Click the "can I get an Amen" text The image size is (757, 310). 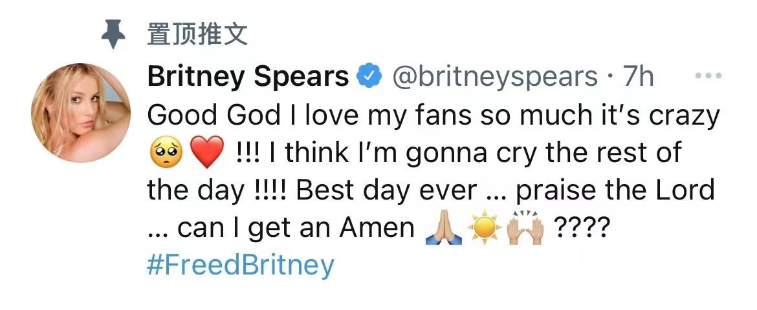click(294, 228)
